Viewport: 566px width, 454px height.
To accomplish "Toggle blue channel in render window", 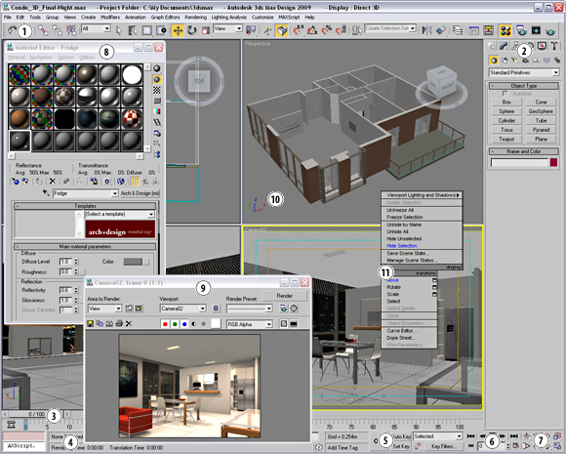I will 184,323.
